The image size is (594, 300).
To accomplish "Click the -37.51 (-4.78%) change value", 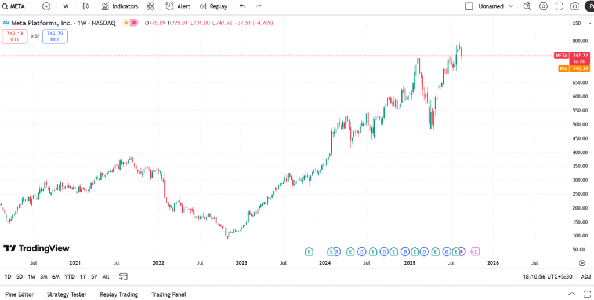I will 254,23.
